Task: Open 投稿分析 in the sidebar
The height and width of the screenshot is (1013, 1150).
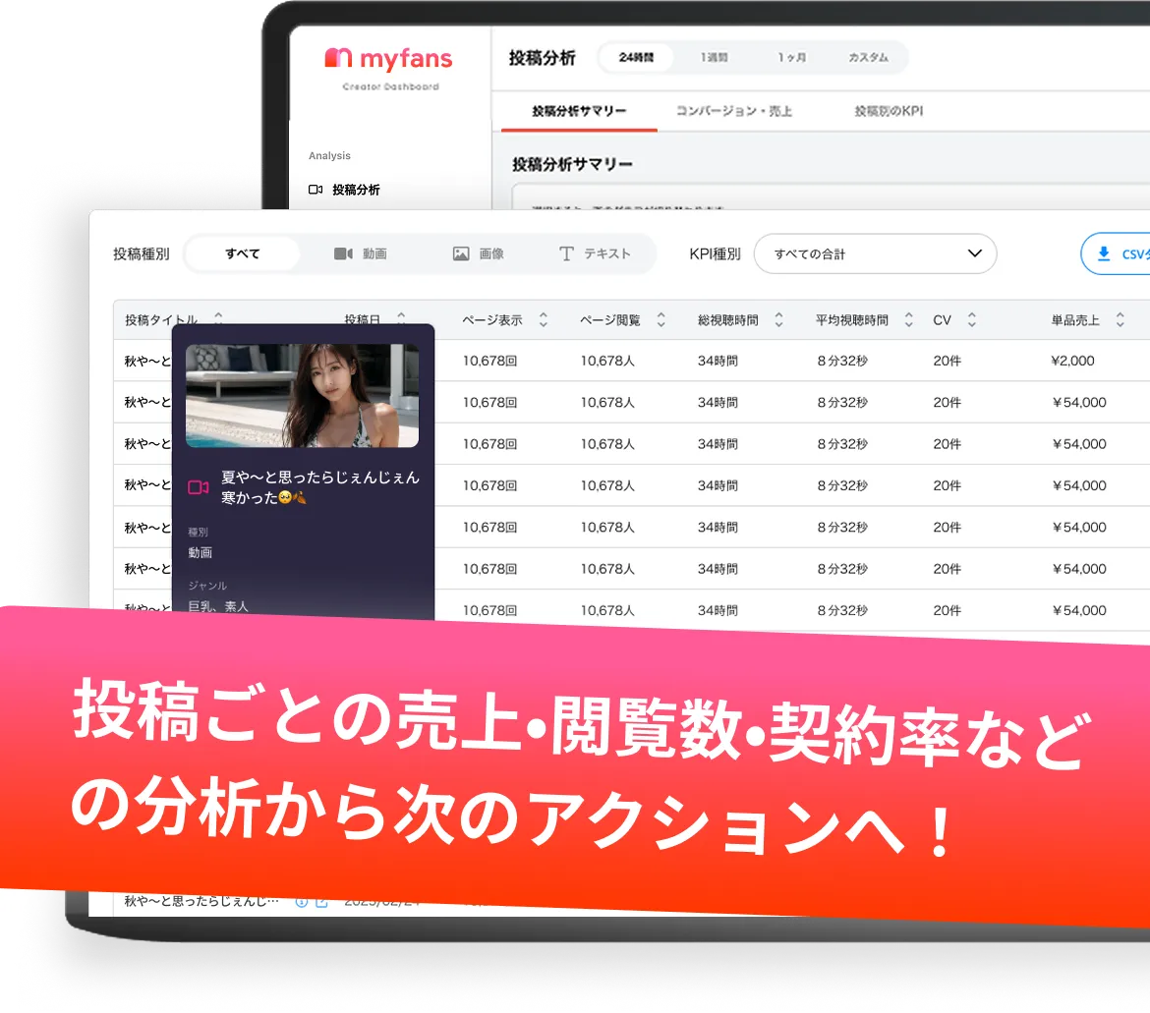Action: [x=356, y=190]
